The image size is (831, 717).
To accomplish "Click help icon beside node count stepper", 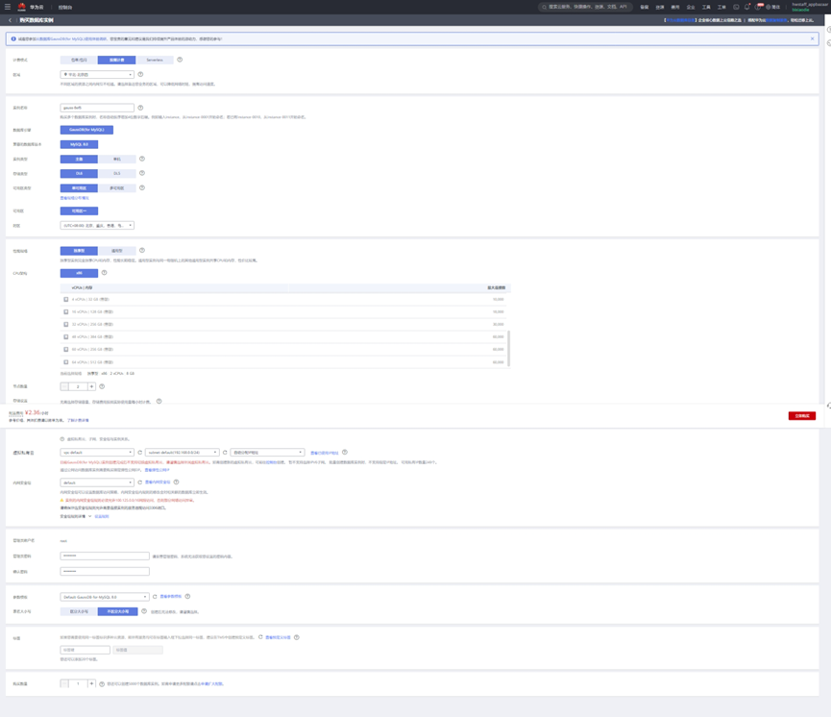I will click(102, 386).
